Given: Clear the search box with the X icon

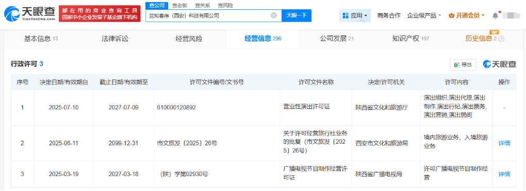Looking at the screenshot, I should pyautogui.click(x=274, y=15).
